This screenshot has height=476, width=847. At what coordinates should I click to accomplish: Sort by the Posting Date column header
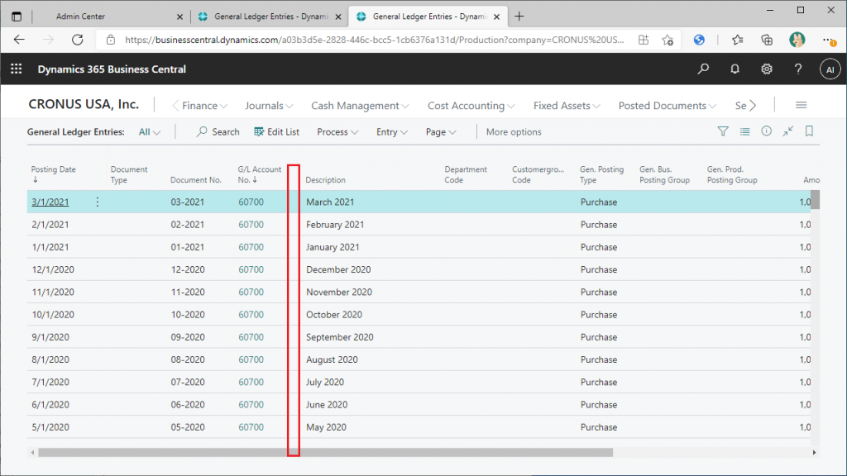click(53, 174)
